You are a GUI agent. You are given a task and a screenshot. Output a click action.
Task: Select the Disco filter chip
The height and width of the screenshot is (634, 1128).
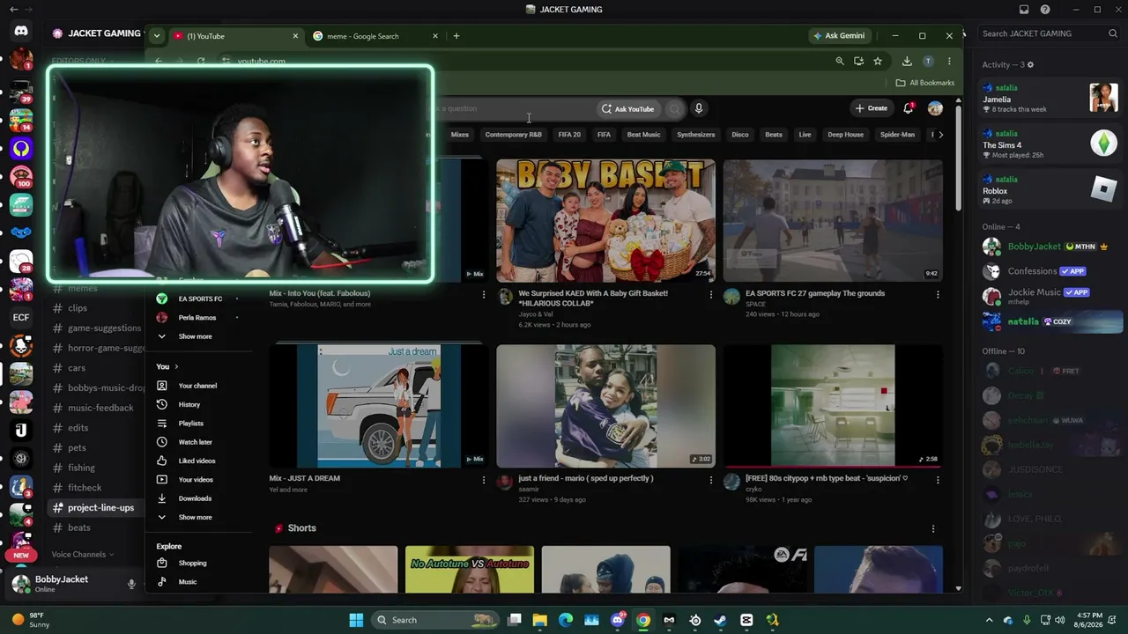pyautogui.click(x=740, y=135)
